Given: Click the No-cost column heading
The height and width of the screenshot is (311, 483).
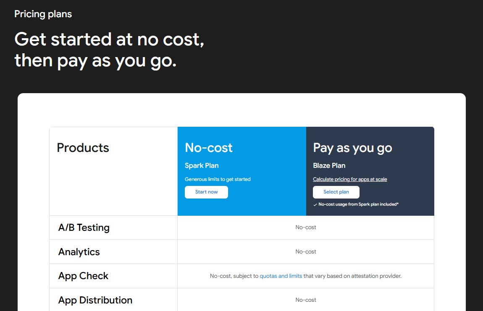Looking at the screenshot, I should pyautogui.click(x=209, y=148).
